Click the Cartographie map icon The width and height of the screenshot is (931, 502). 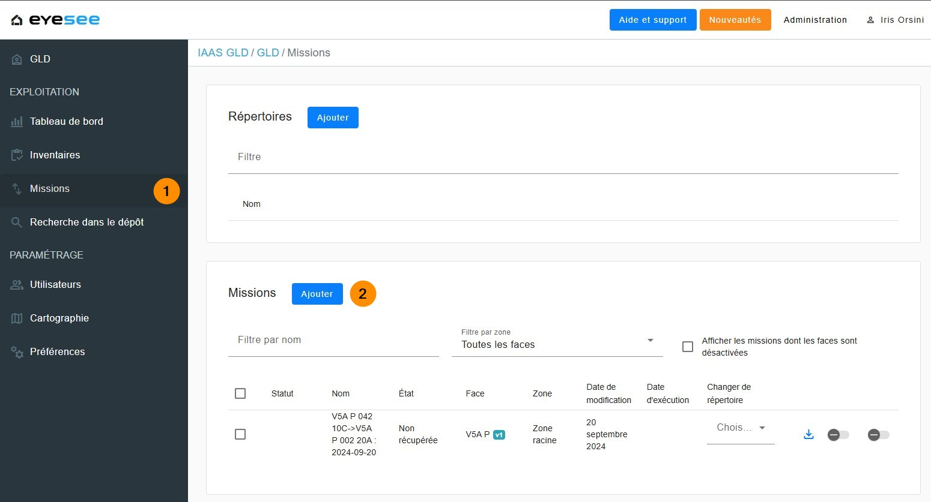coord(17,318)
